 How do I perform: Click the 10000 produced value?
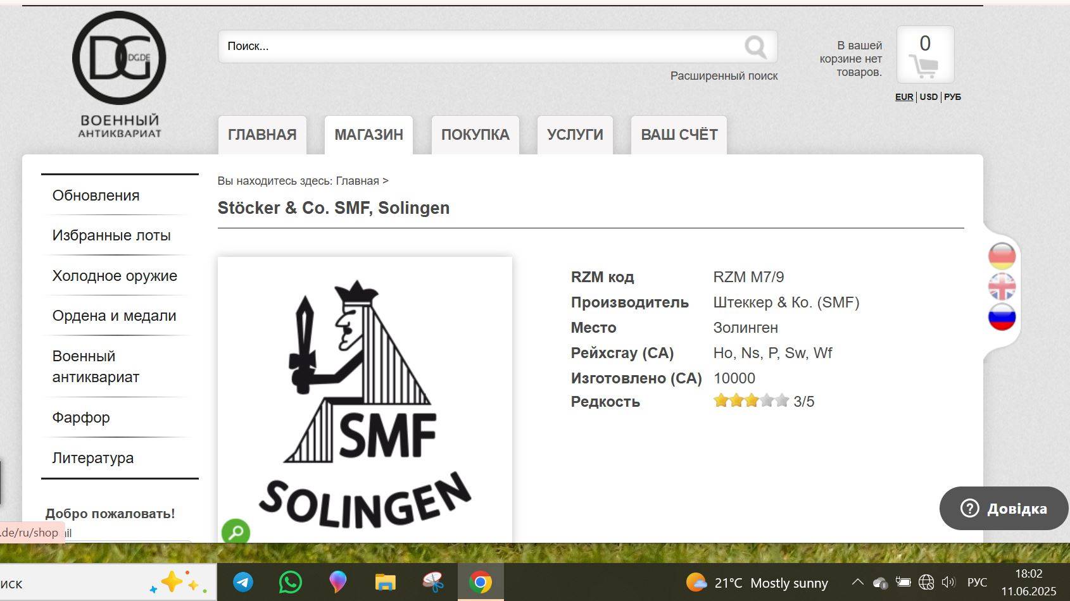[734, 378]
